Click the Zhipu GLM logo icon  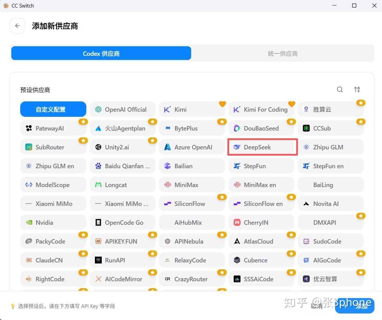(306, 147)
